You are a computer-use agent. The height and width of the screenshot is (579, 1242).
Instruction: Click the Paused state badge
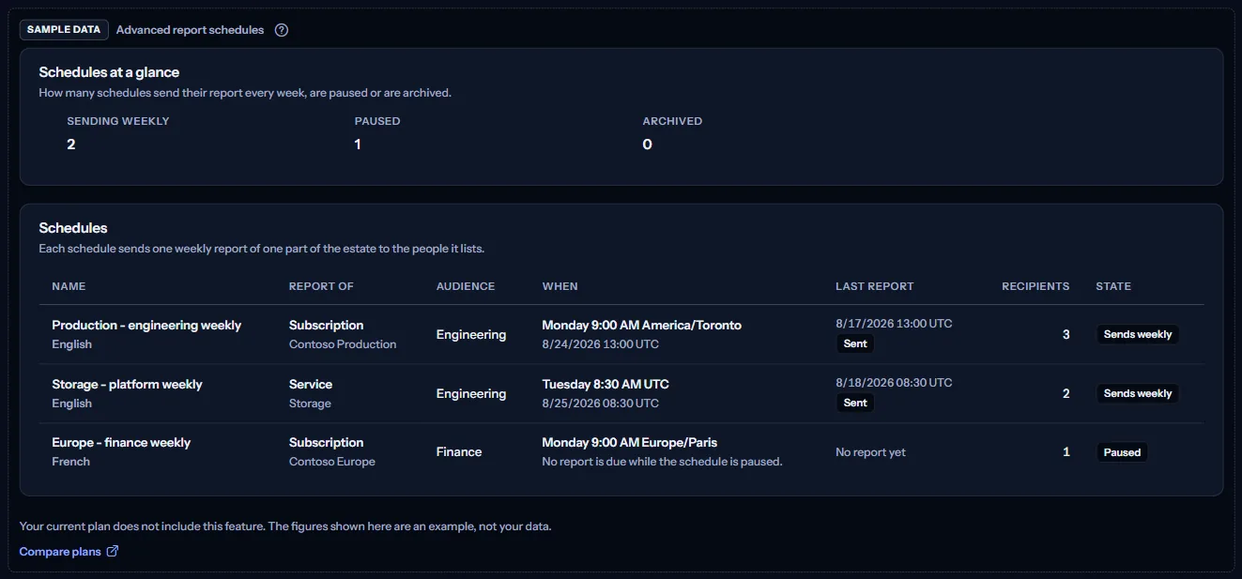1122,452
